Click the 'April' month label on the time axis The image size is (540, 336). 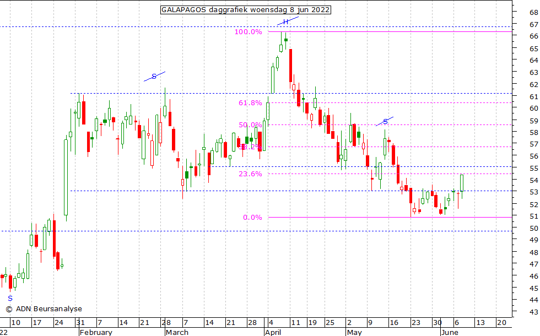(273, 332)
